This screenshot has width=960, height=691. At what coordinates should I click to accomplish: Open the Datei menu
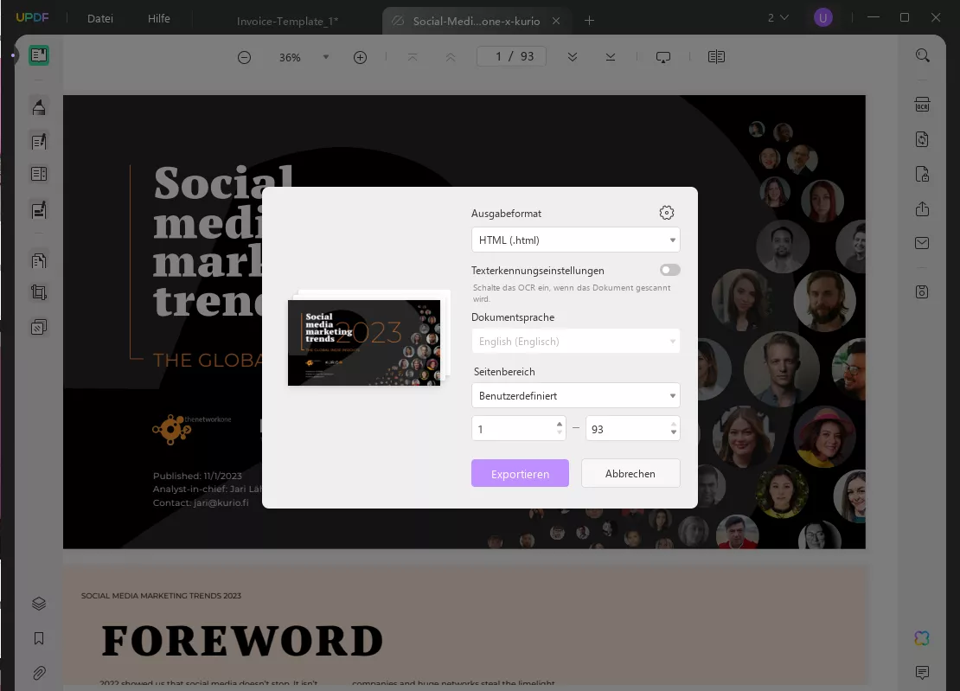(100, 18)
